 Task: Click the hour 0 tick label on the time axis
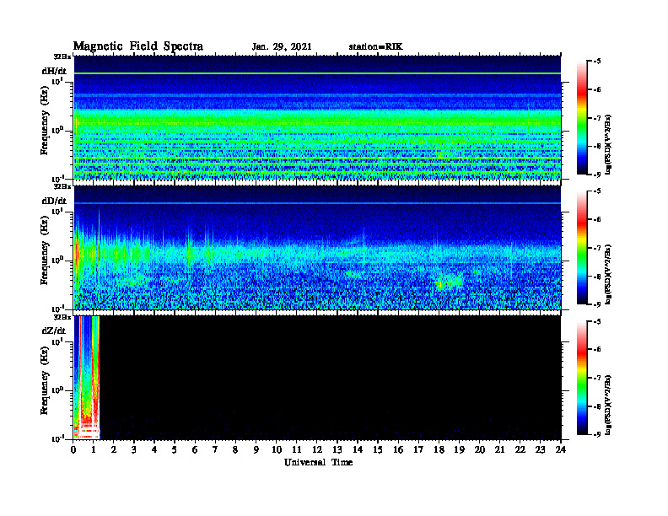[73, 450]
